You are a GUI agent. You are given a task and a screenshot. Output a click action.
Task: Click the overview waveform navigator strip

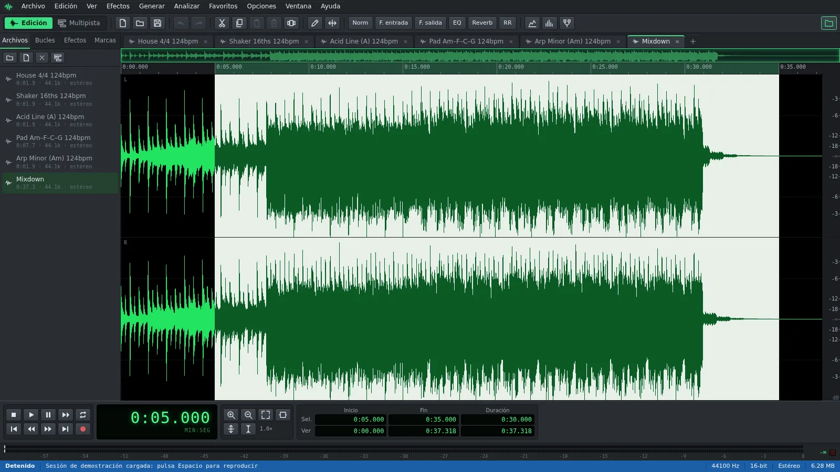[480, 56]
